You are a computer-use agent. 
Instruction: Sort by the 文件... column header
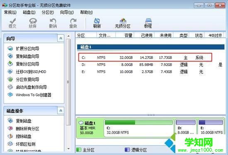click(106, 35)
